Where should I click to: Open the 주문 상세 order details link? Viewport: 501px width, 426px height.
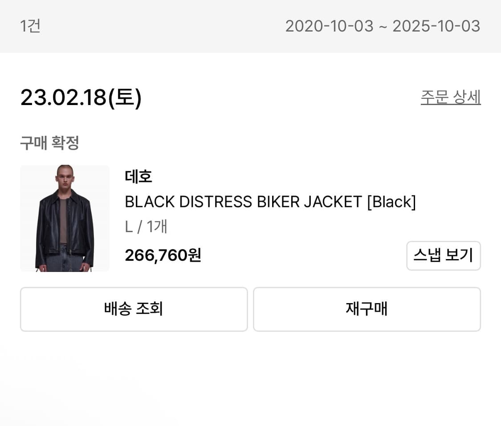click(450, 97)
